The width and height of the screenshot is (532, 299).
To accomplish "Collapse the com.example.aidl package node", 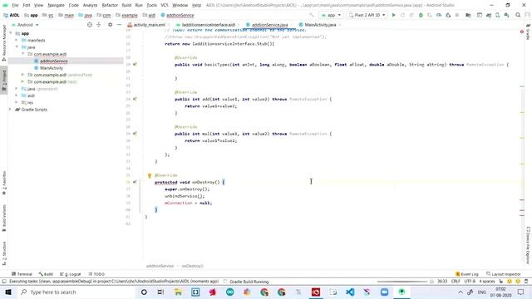I will [23, 54].
